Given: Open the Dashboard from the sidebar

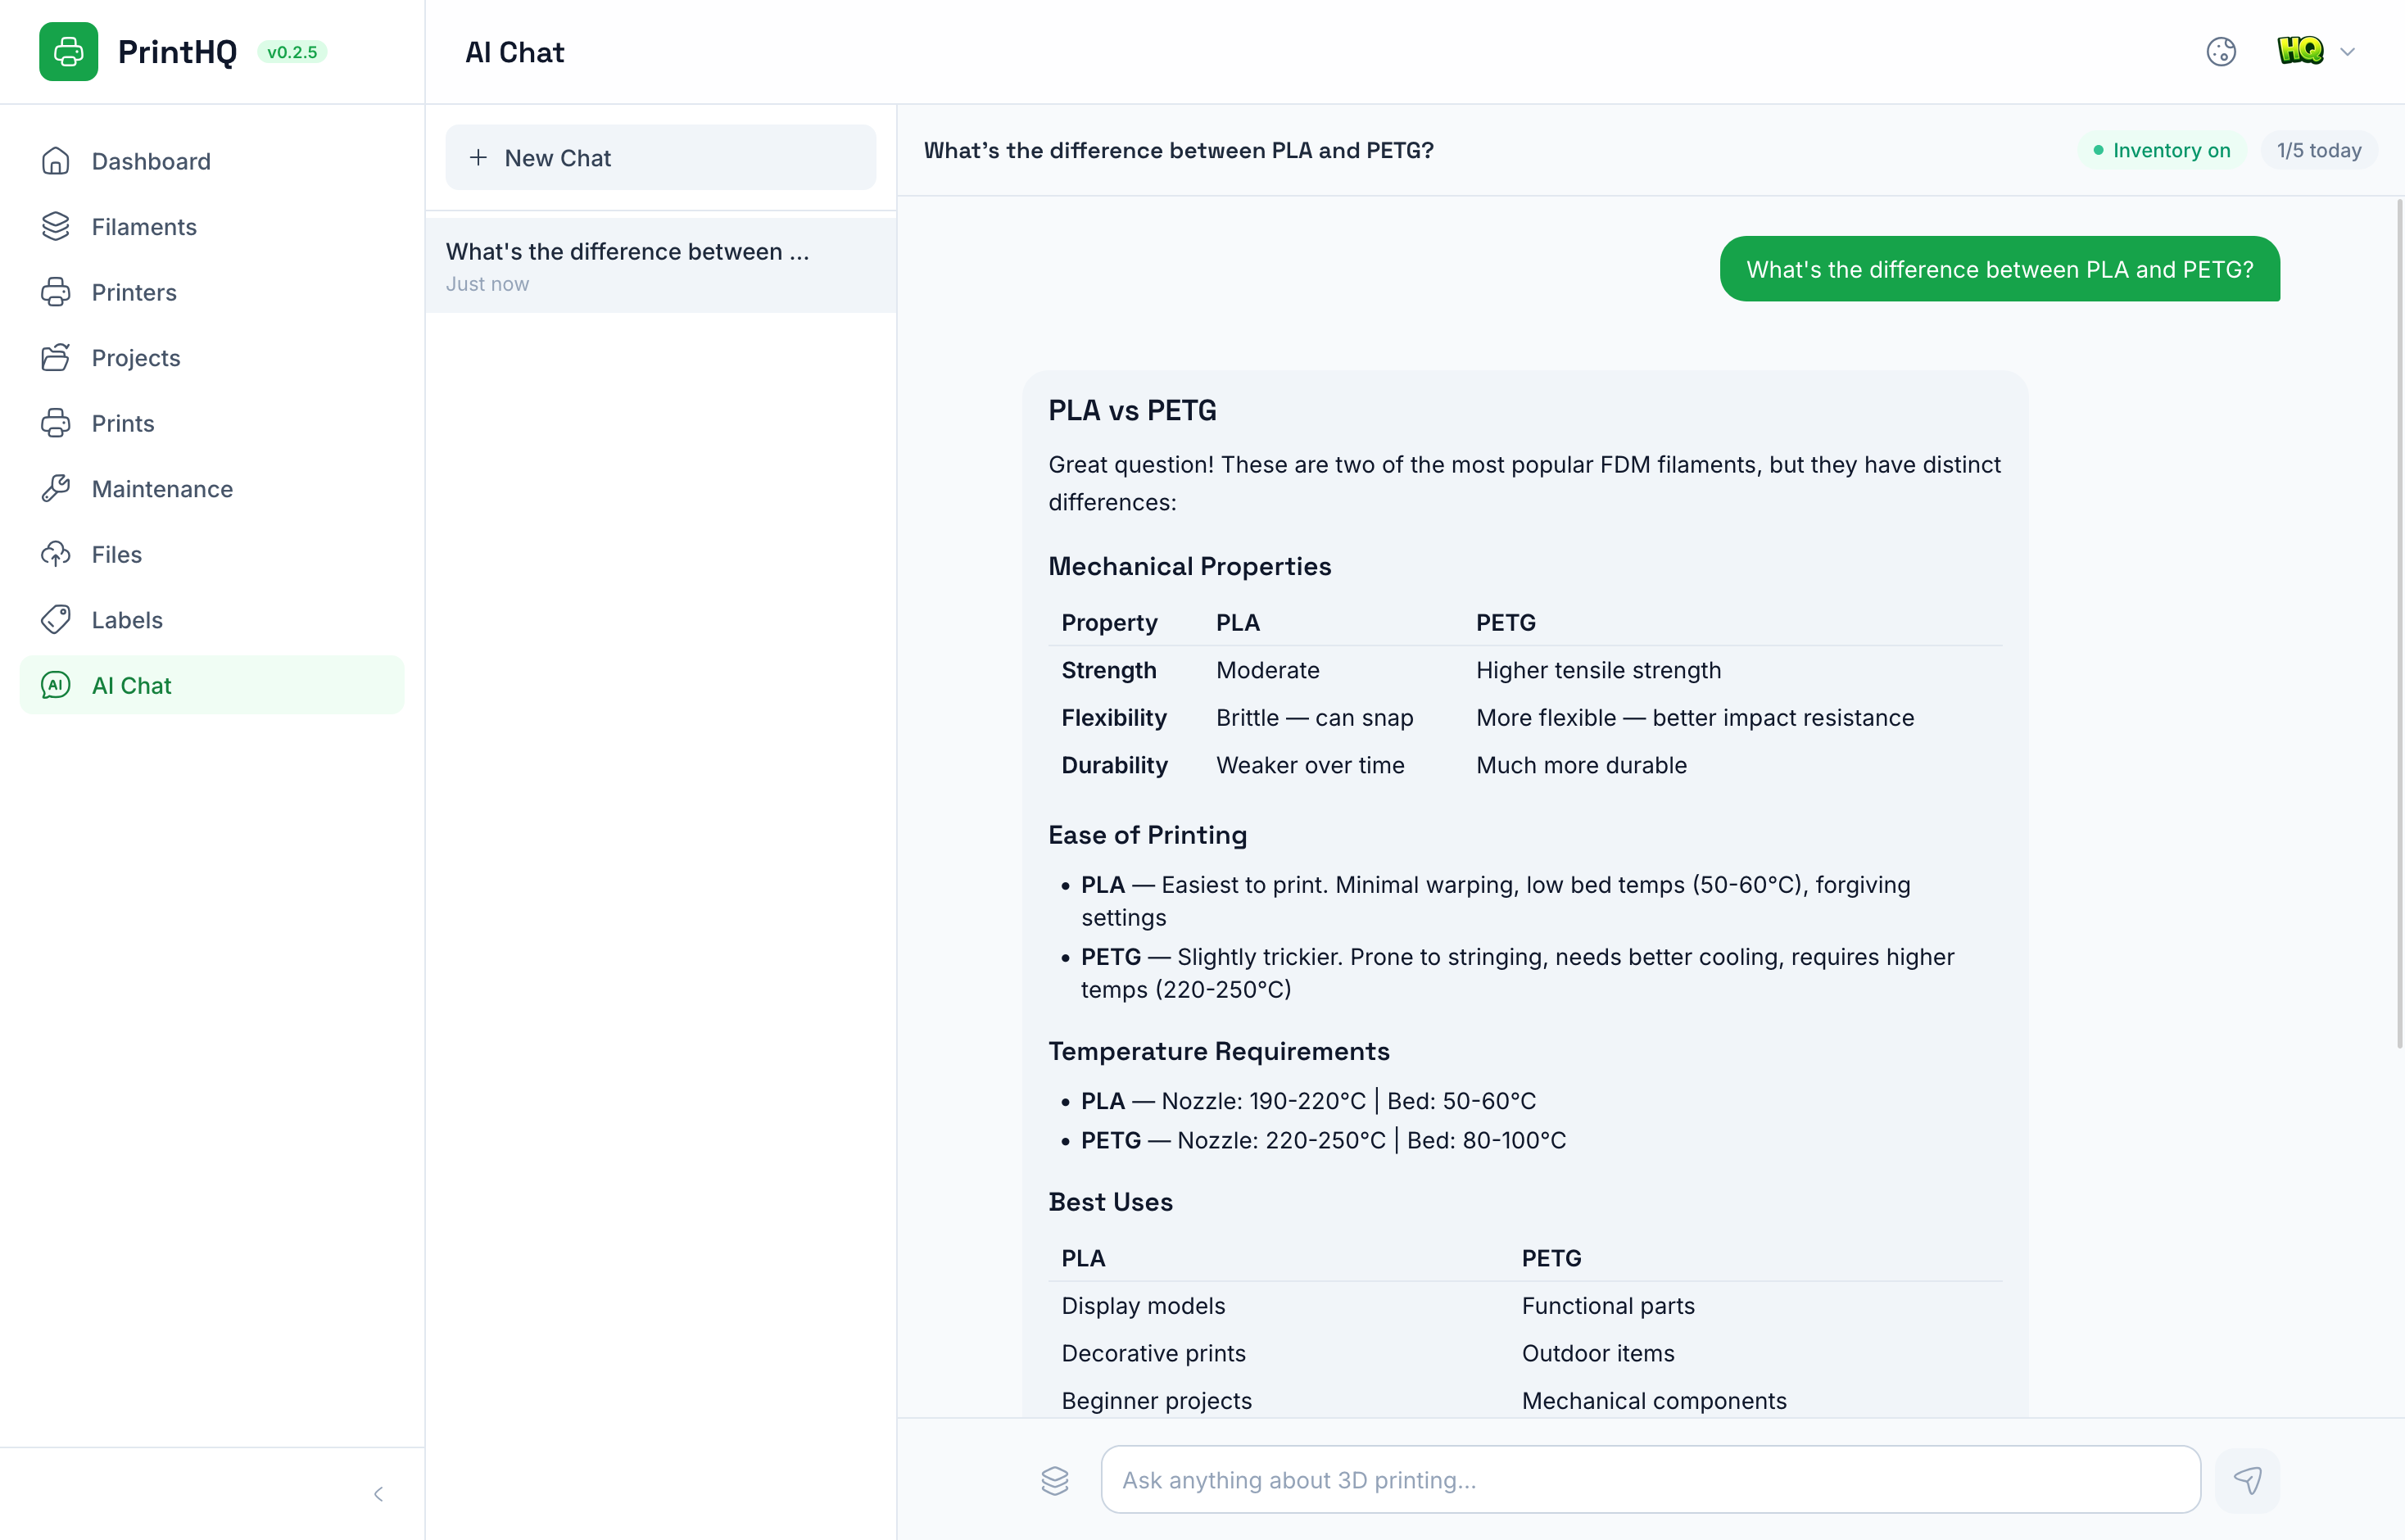Looking at the screenshot, I should (x=150, y=161).
